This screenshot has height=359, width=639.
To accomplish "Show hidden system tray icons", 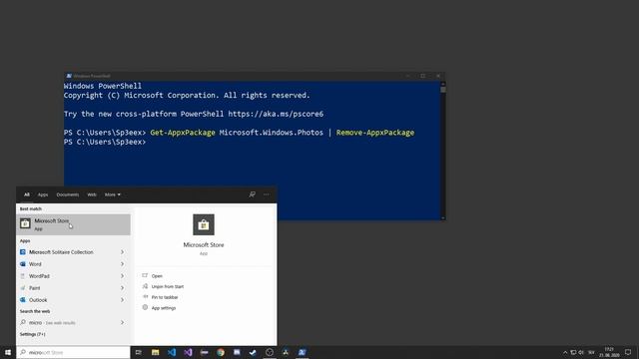I will tap(565, 352).
